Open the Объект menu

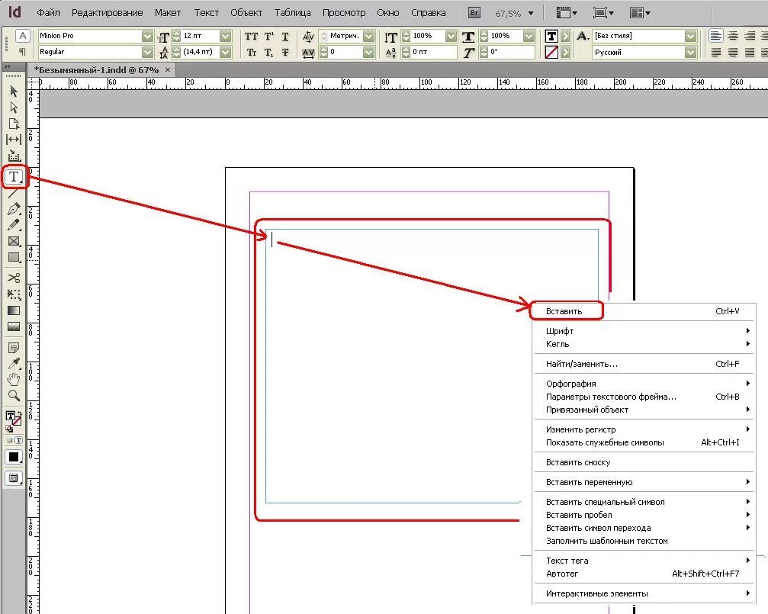[246, 13]
